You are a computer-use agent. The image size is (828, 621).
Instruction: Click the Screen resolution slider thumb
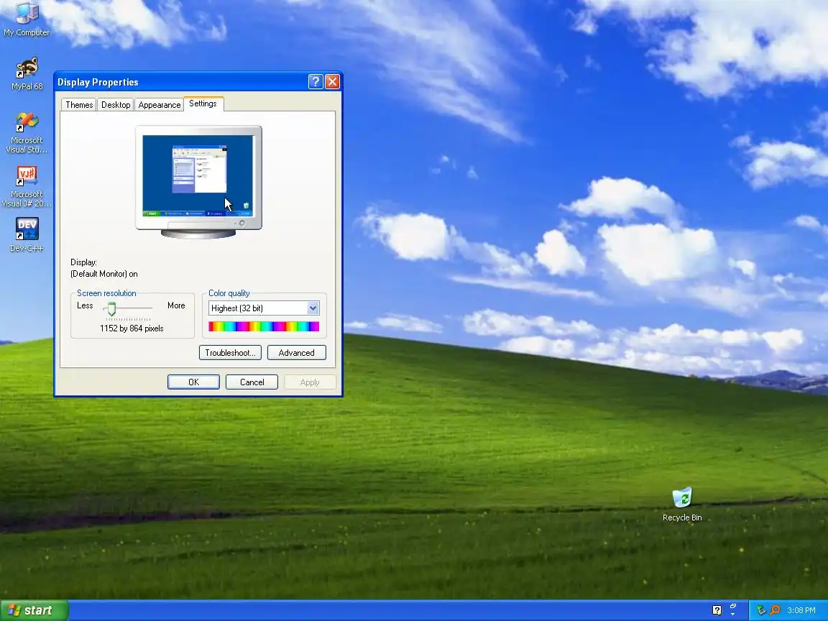[x=111, y=309]
